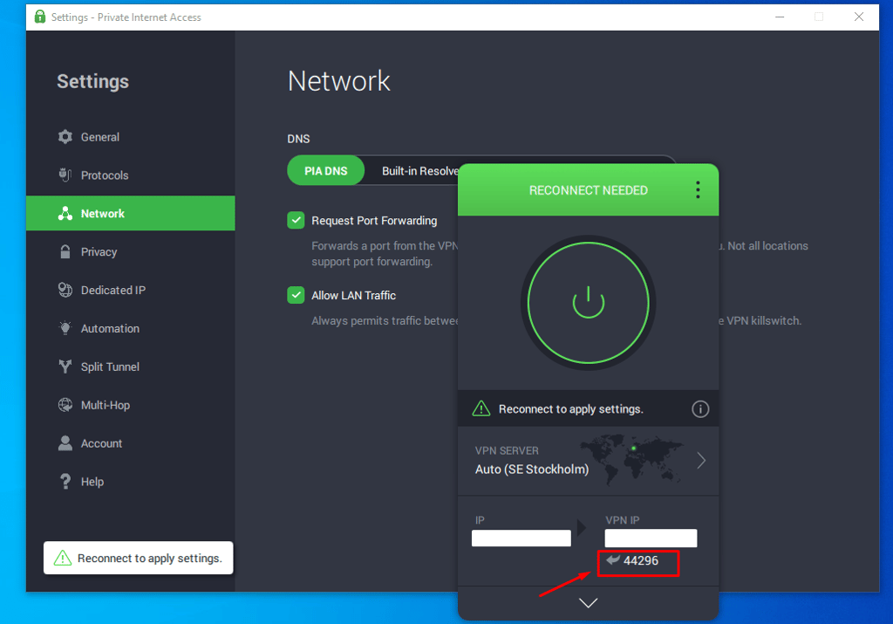Open the Automation settings tab
Image resolution: width=893 pixels, height=624 pixels.
[131, 328]
